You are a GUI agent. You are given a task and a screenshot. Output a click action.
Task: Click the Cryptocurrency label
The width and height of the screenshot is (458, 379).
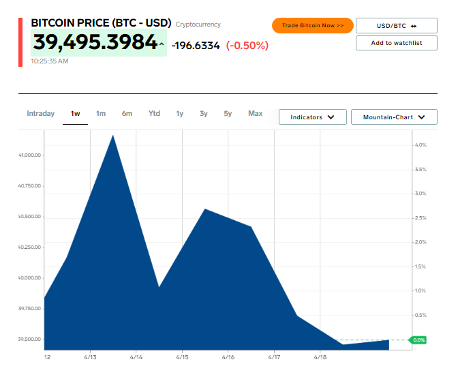198,25
